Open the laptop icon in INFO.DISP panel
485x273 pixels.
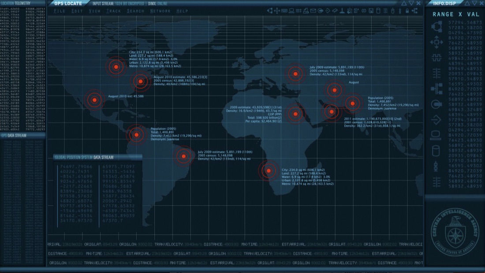click(436, 135)
